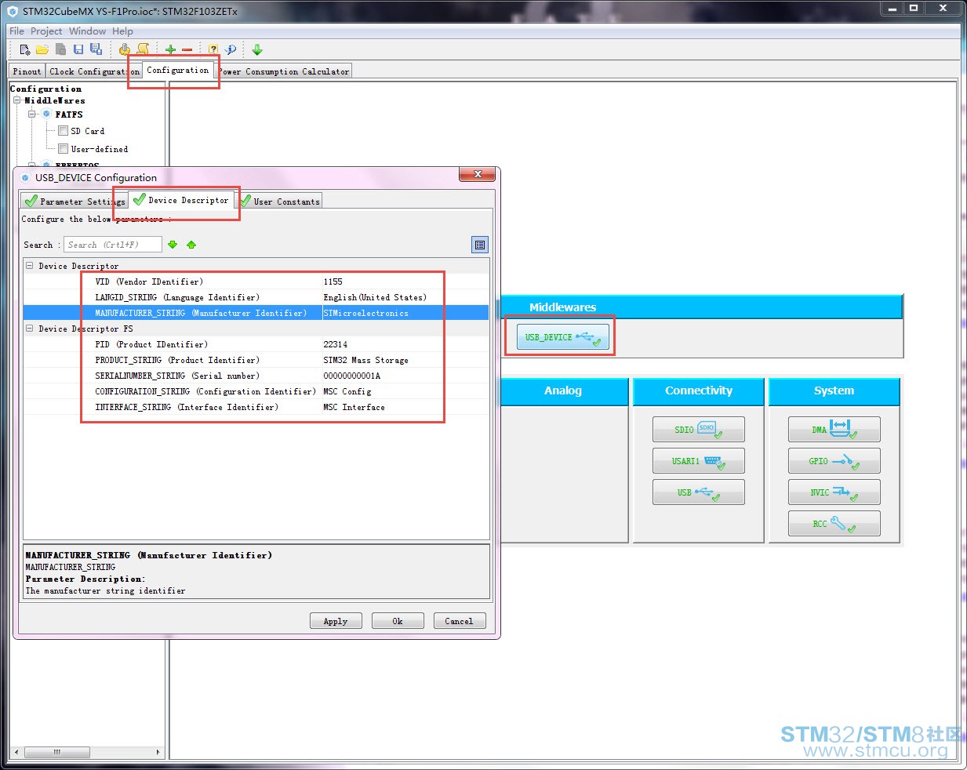Click the Apply button
Image resolution: width=967 pixels, height=770 pixels.
coord(336,621)
